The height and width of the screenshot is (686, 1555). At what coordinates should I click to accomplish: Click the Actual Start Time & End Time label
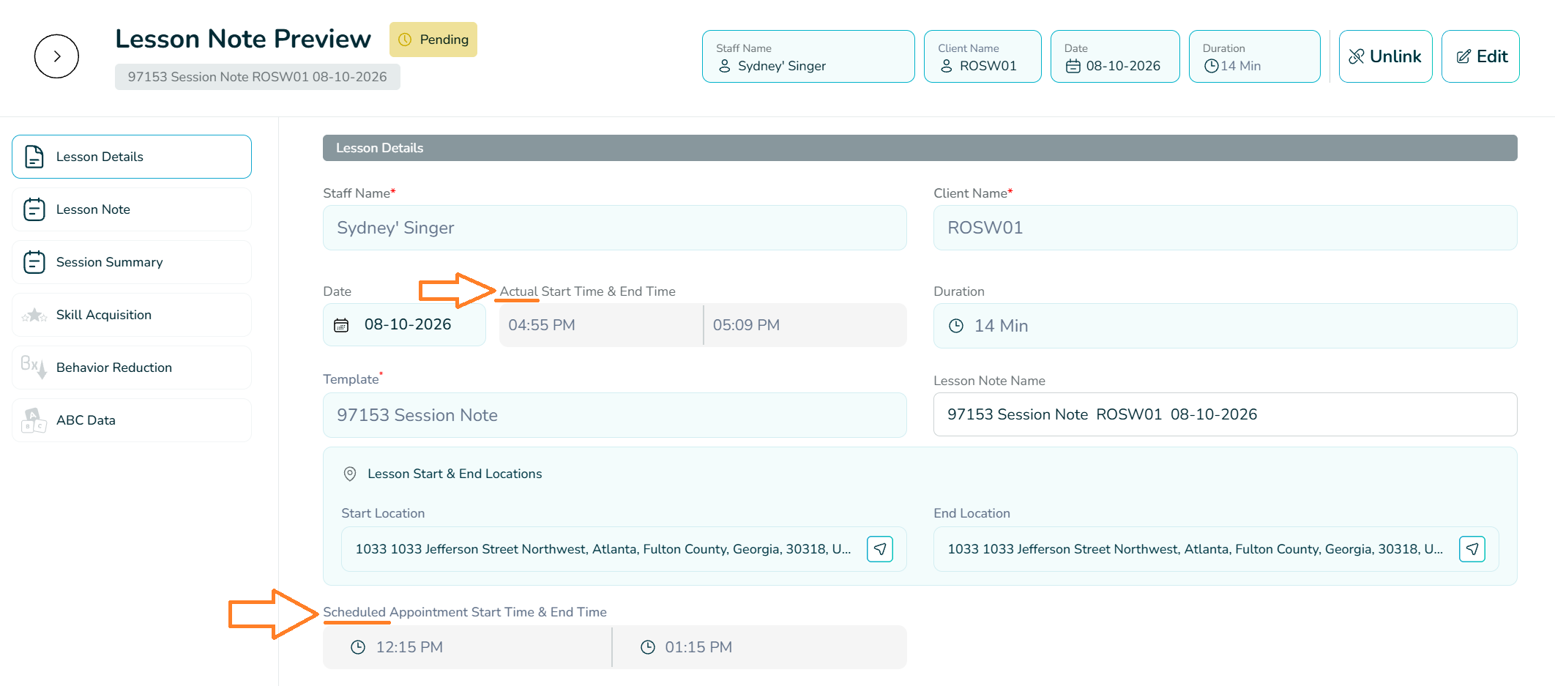coord(588,291)
